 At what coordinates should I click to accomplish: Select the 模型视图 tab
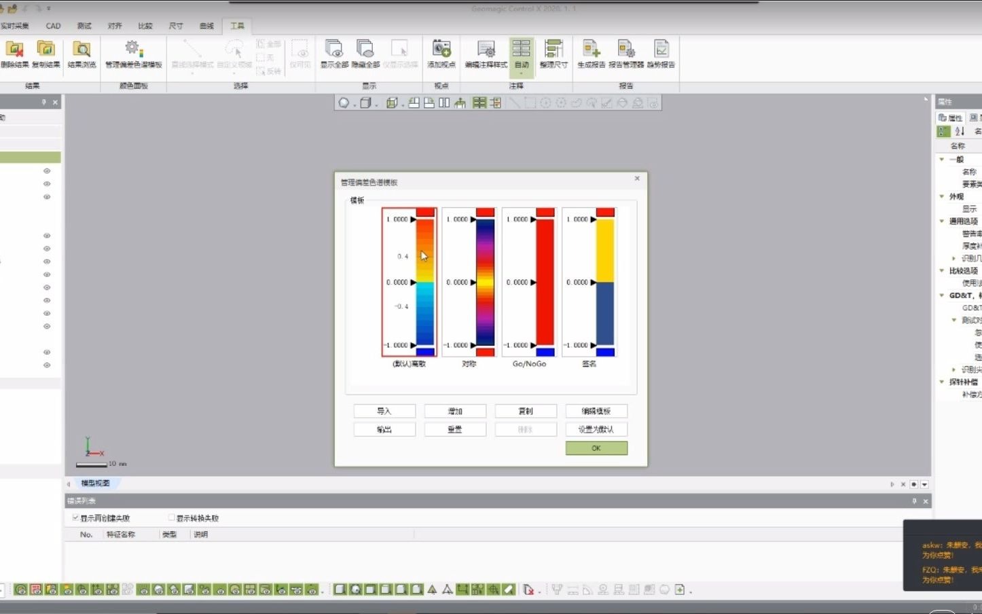click(x=95, y=483)
